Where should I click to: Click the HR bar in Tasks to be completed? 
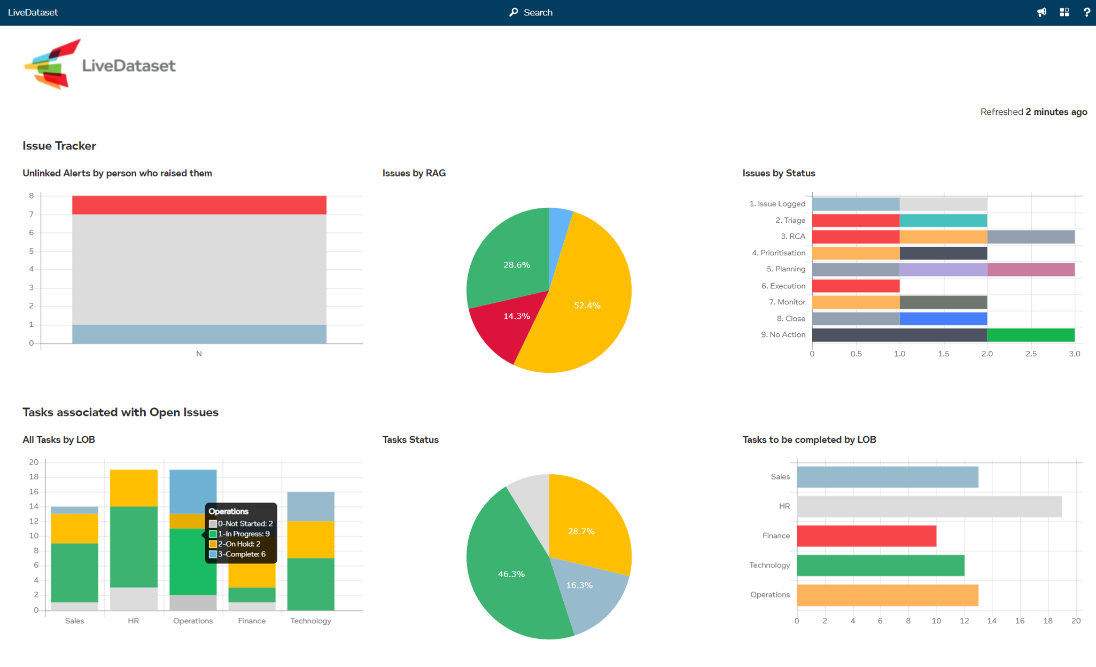pos(929,506)
